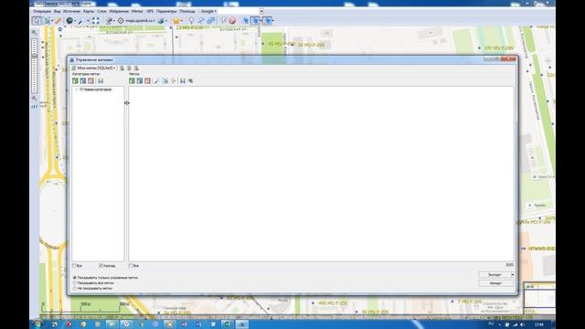
Task: Open the Экспорт button dropdown arrow
Action: pos(512,274)
